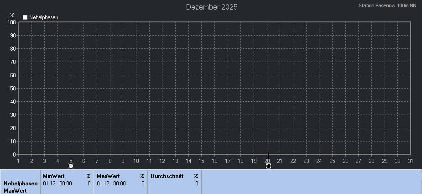The image size is (422, 194).
Task: Click day 15 on the x-axis
Action: point(202,161)
